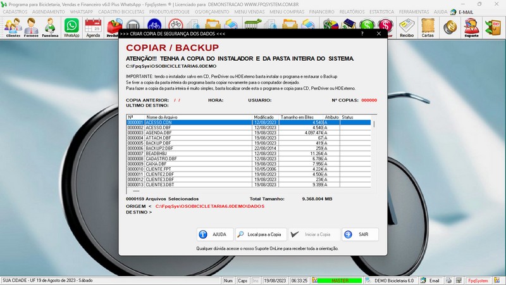Select the ACESSO.CON file row

(249, 122)
